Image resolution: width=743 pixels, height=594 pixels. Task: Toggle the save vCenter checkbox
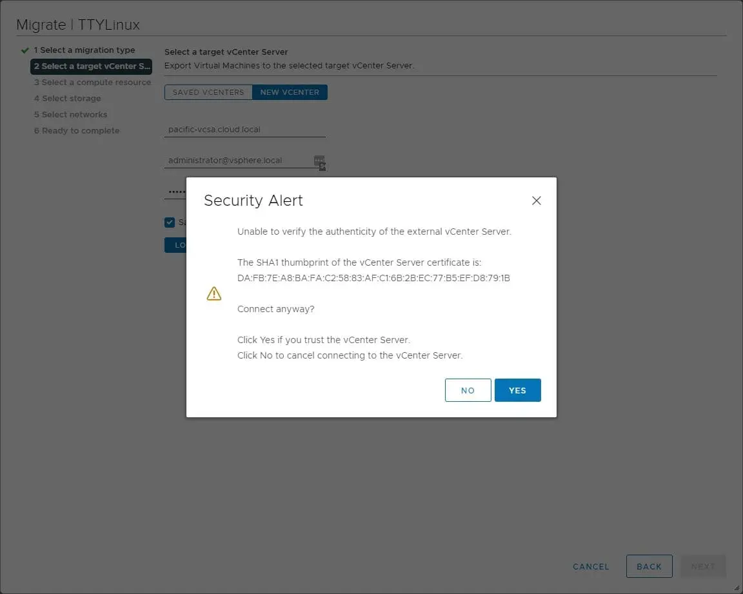170,223
